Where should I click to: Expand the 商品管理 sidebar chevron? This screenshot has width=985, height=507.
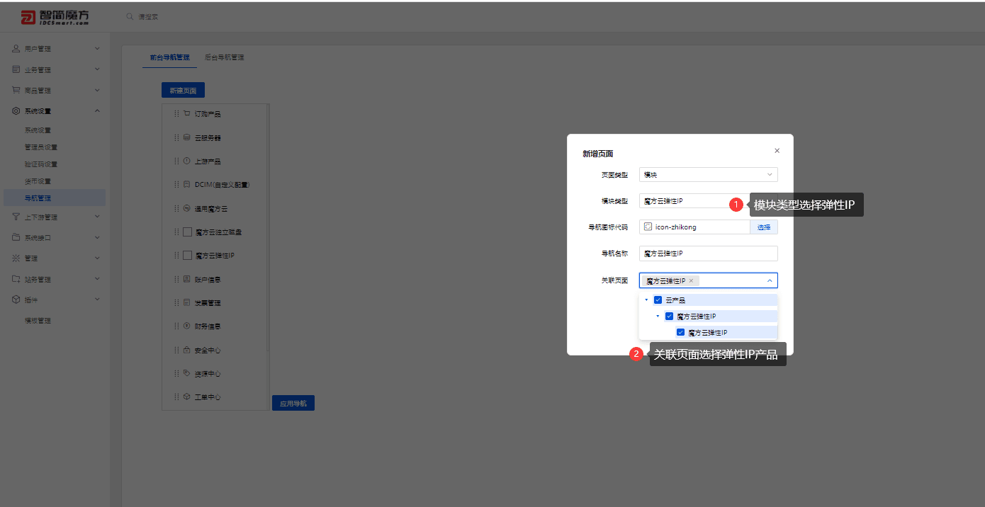[x=97, y=90]
